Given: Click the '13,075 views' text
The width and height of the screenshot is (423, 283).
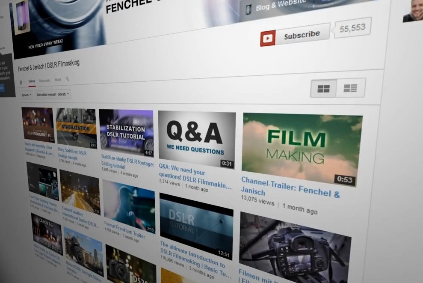Looking at the screenshot, I should pos(257,200).
